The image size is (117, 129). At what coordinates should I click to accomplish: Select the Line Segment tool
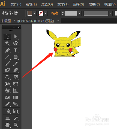pos(7,57)
